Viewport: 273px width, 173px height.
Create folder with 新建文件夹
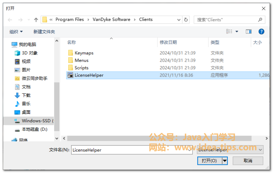click(44, 32)
